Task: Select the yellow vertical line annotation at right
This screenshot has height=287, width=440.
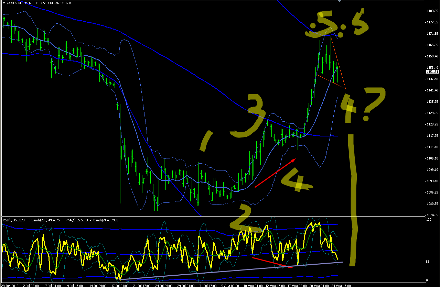Action: click(x=353, y=200)
